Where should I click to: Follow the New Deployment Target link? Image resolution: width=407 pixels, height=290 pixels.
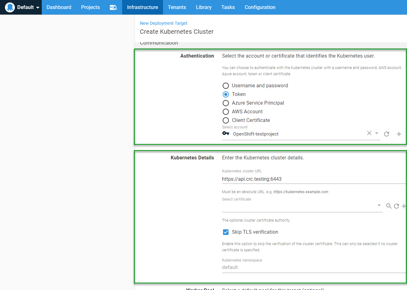pos(163,23)
